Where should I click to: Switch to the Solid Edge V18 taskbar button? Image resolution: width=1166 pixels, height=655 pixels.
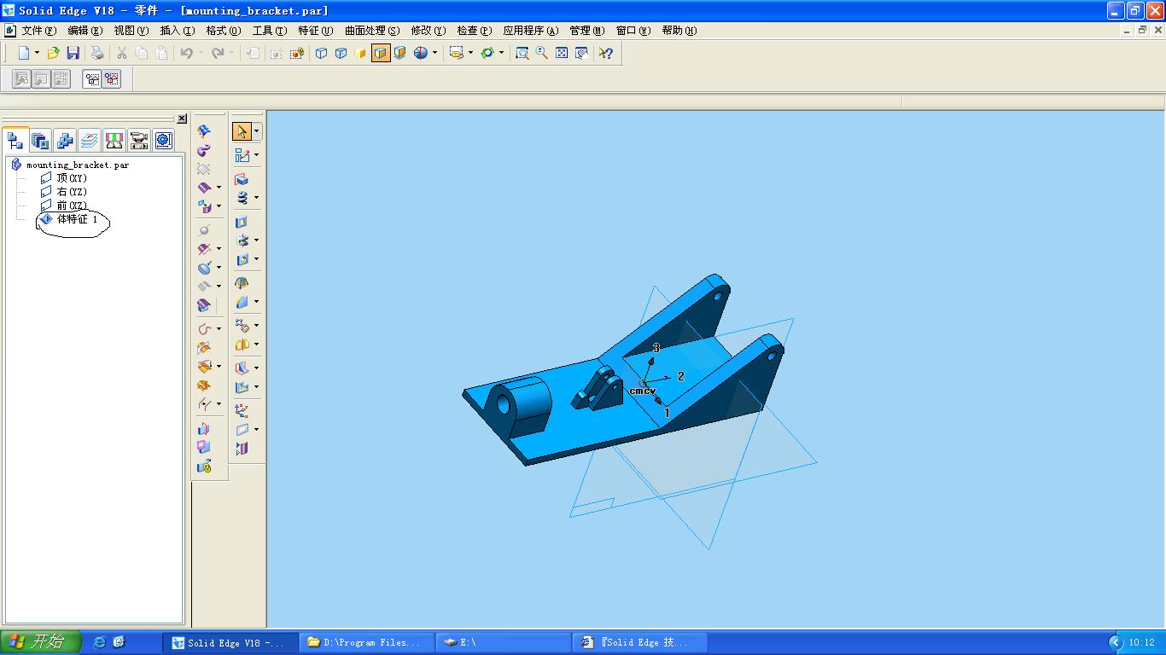(231, 642)
